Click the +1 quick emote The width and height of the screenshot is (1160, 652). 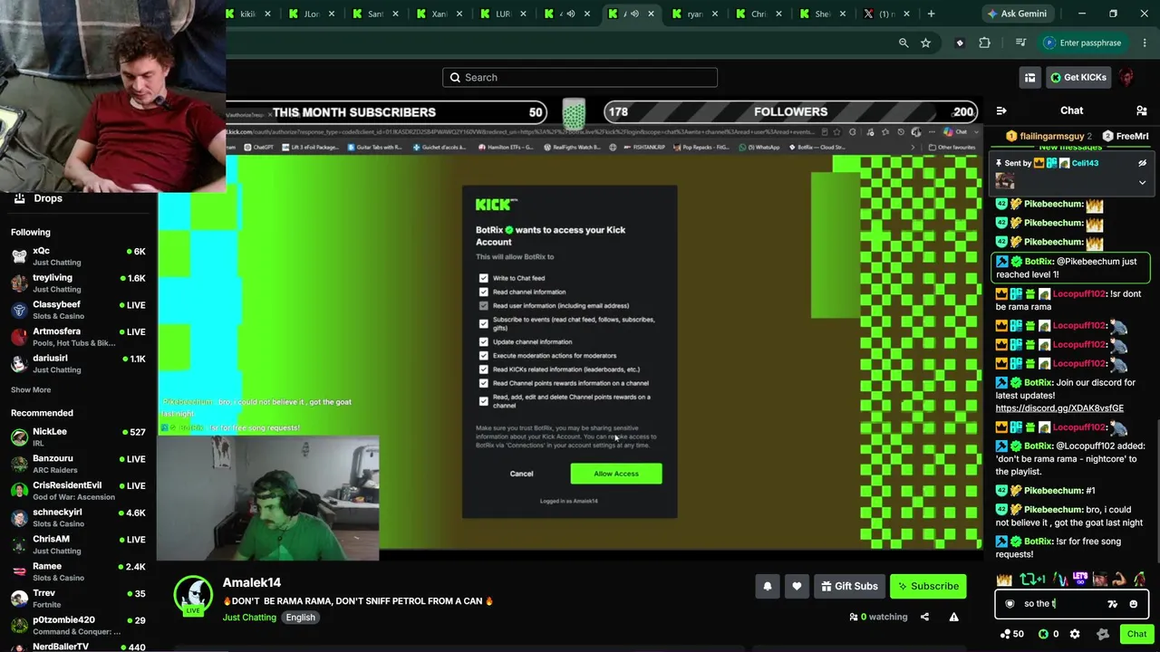[x=1032, y=580]
